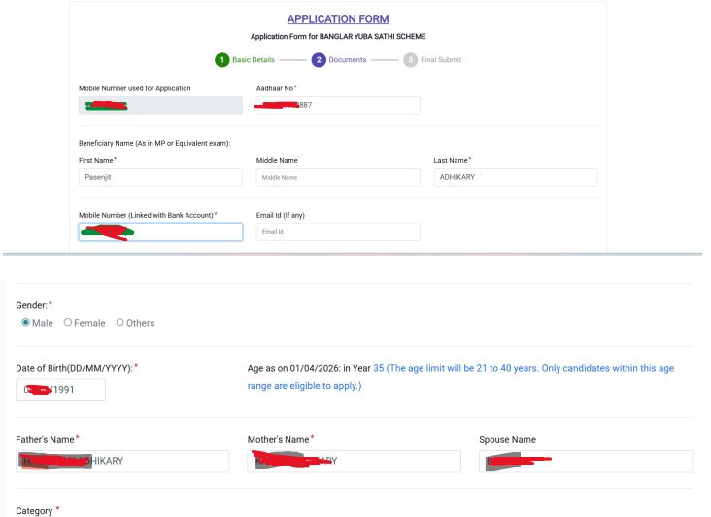Screen dimensions: 711x517
Task: Select the Female gender option
Action: [68, 323]
